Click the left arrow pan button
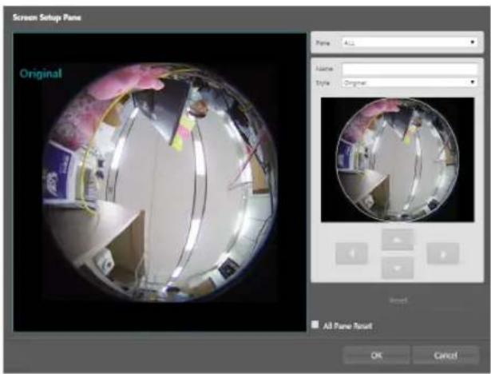The height and width of the screenshot is (374, 491). coord(351,253)
